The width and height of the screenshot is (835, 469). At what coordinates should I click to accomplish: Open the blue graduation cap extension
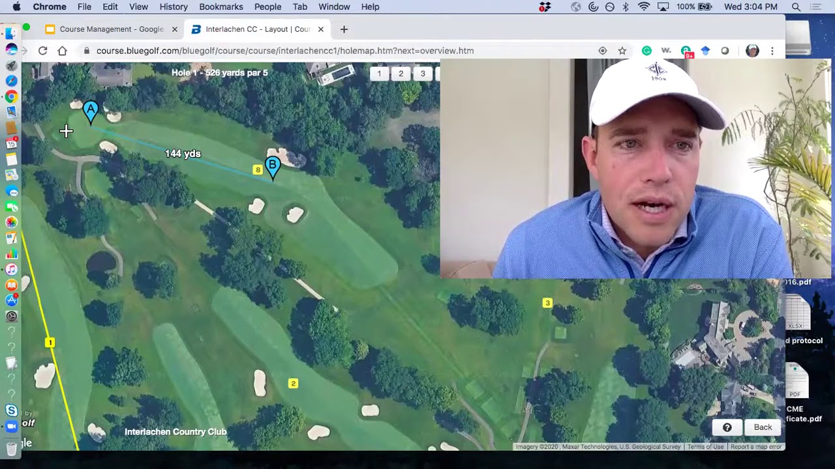(x=705, y=51)
